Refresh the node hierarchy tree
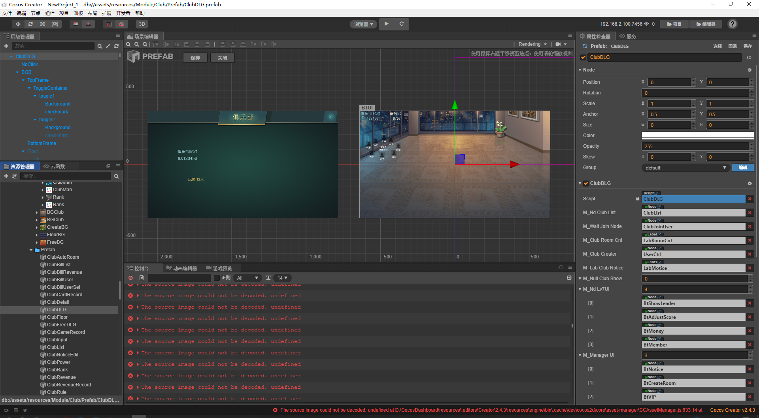 pos(116,46)
